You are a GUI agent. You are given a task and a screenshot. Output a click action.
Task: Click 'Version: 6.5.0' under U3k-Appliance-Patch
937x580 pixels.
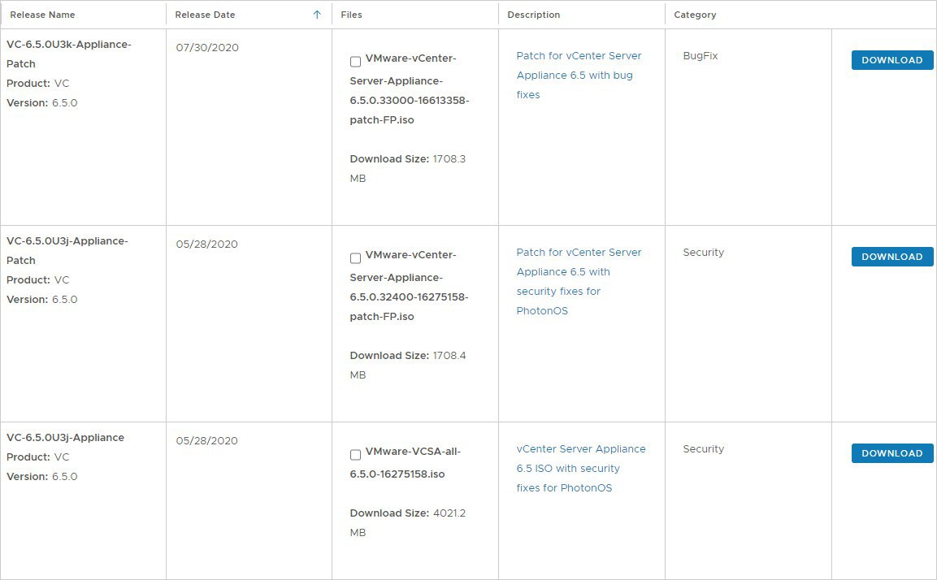[41, 102]
